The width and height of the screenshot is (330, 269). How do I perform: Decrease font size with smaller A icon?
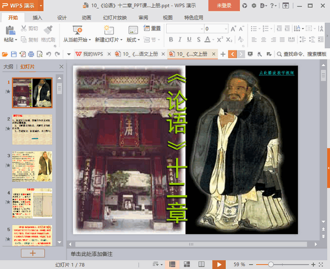point(241,29)
